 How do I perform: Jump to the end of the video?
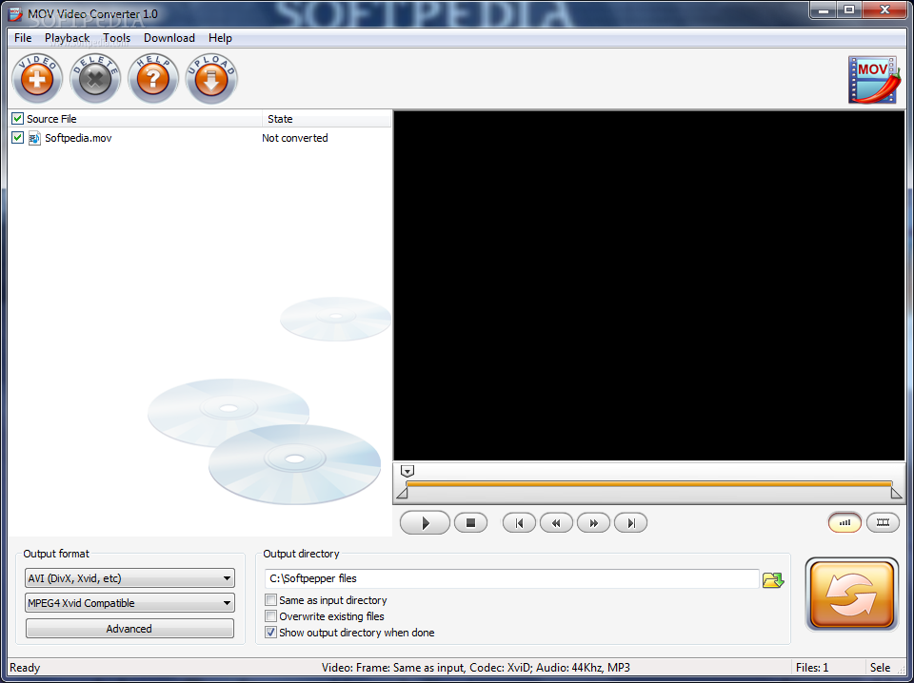pyautogui.click(x=630, y=523)
